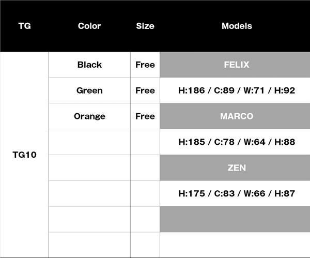Click the Free size for Orange

pos(145,116)
